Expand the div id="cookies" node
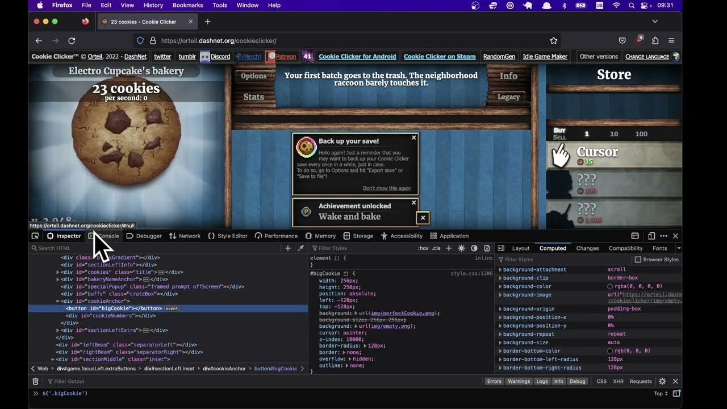The width and height of the screenshot is (727, 409). pyautogui.click(x=57, y=272)
